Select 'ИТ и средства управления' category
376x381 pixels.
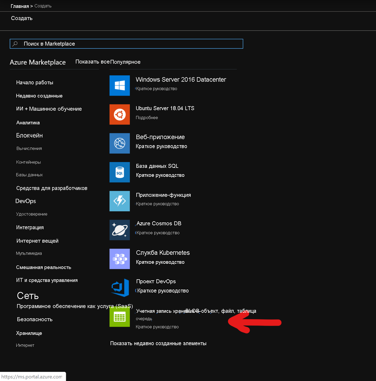(47, 280)
